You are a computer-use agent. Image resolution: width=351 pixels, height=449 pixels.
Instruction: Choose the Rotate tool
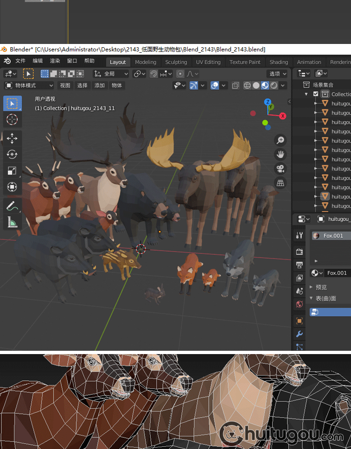click(12, 154)
